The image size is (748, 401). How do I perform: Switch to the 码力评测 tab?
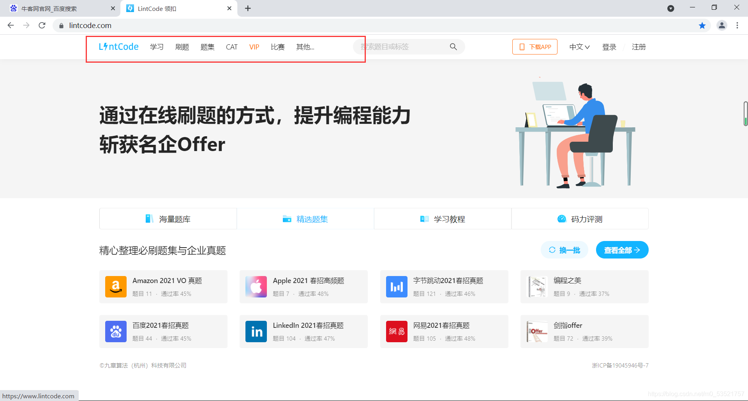click(580, 219)
